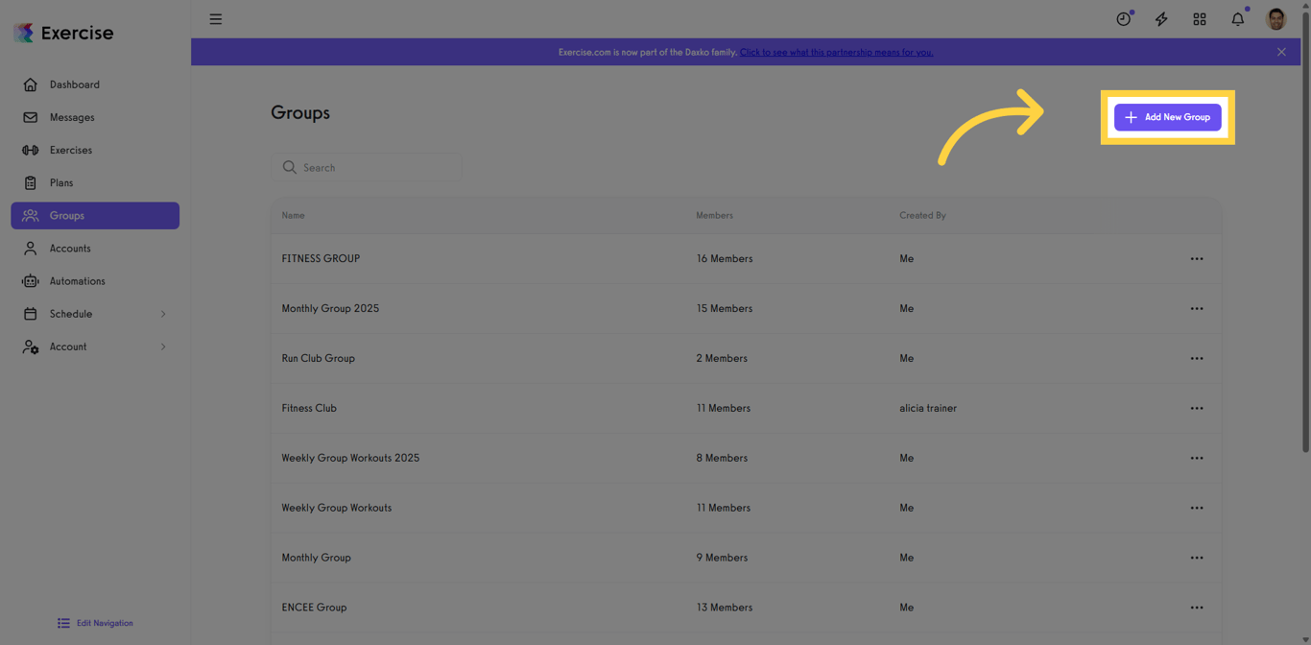Select the Exercises dumbbell icon in sidebar
Screen dimensions: 1311x645
33,150
